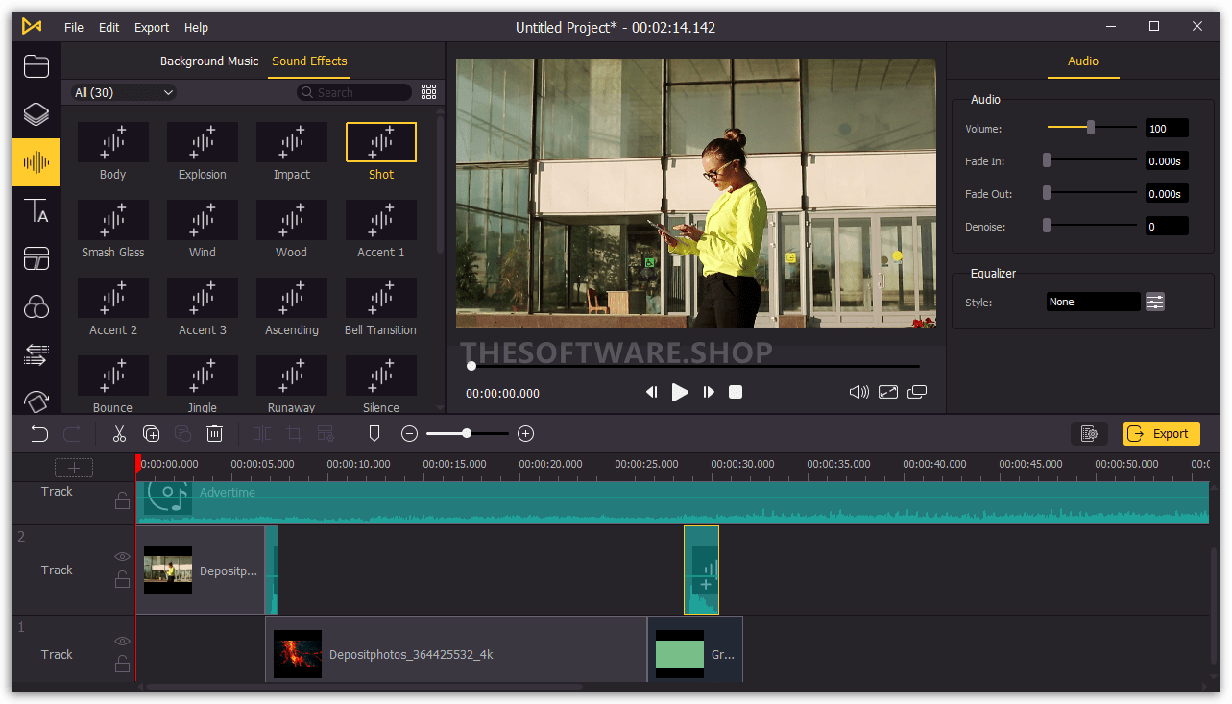Viewport: 1232px width, 704px height.
Task: Switch sound effects to grid view
Action: [429, 92]
